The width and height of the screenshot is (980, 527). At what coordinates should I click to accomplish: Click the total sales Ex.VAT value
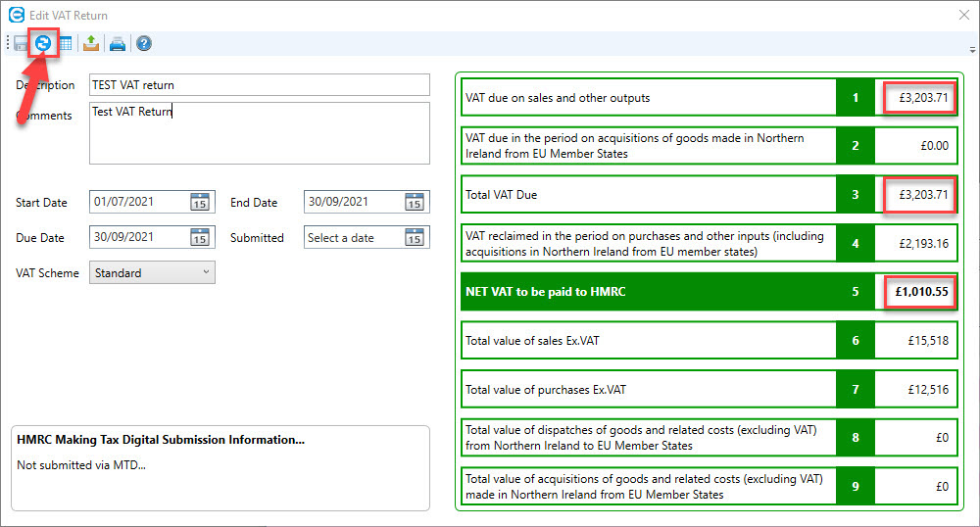916,340
